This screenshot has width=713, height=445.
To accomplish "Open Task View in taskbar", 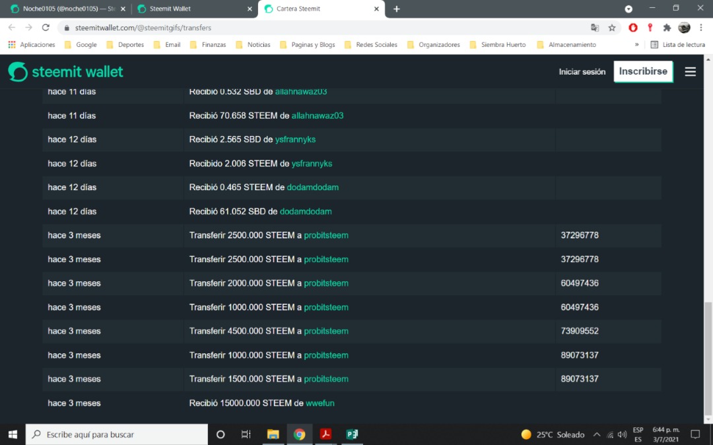I will pos(246,434).
